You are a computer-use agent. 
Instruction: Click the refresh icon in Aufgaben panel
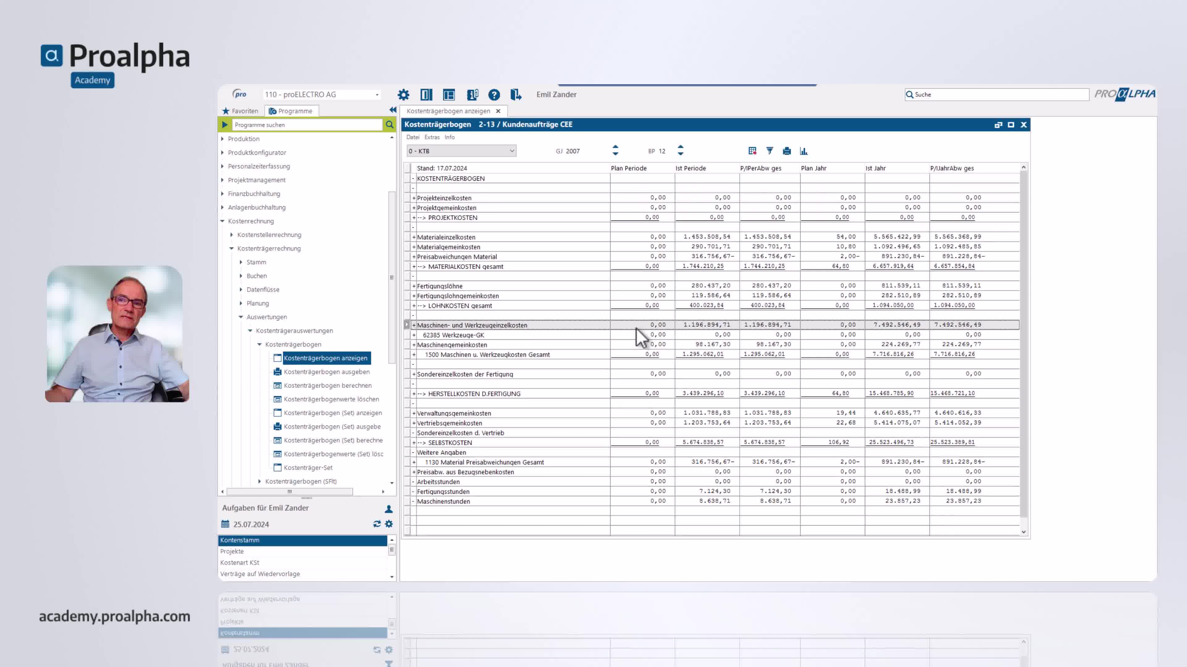click(x=377, y=524)
